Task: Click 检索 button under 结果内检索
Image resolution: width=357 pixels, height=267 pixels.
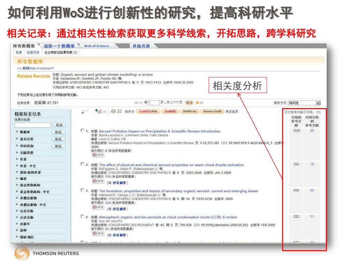Action: point(59,125)
